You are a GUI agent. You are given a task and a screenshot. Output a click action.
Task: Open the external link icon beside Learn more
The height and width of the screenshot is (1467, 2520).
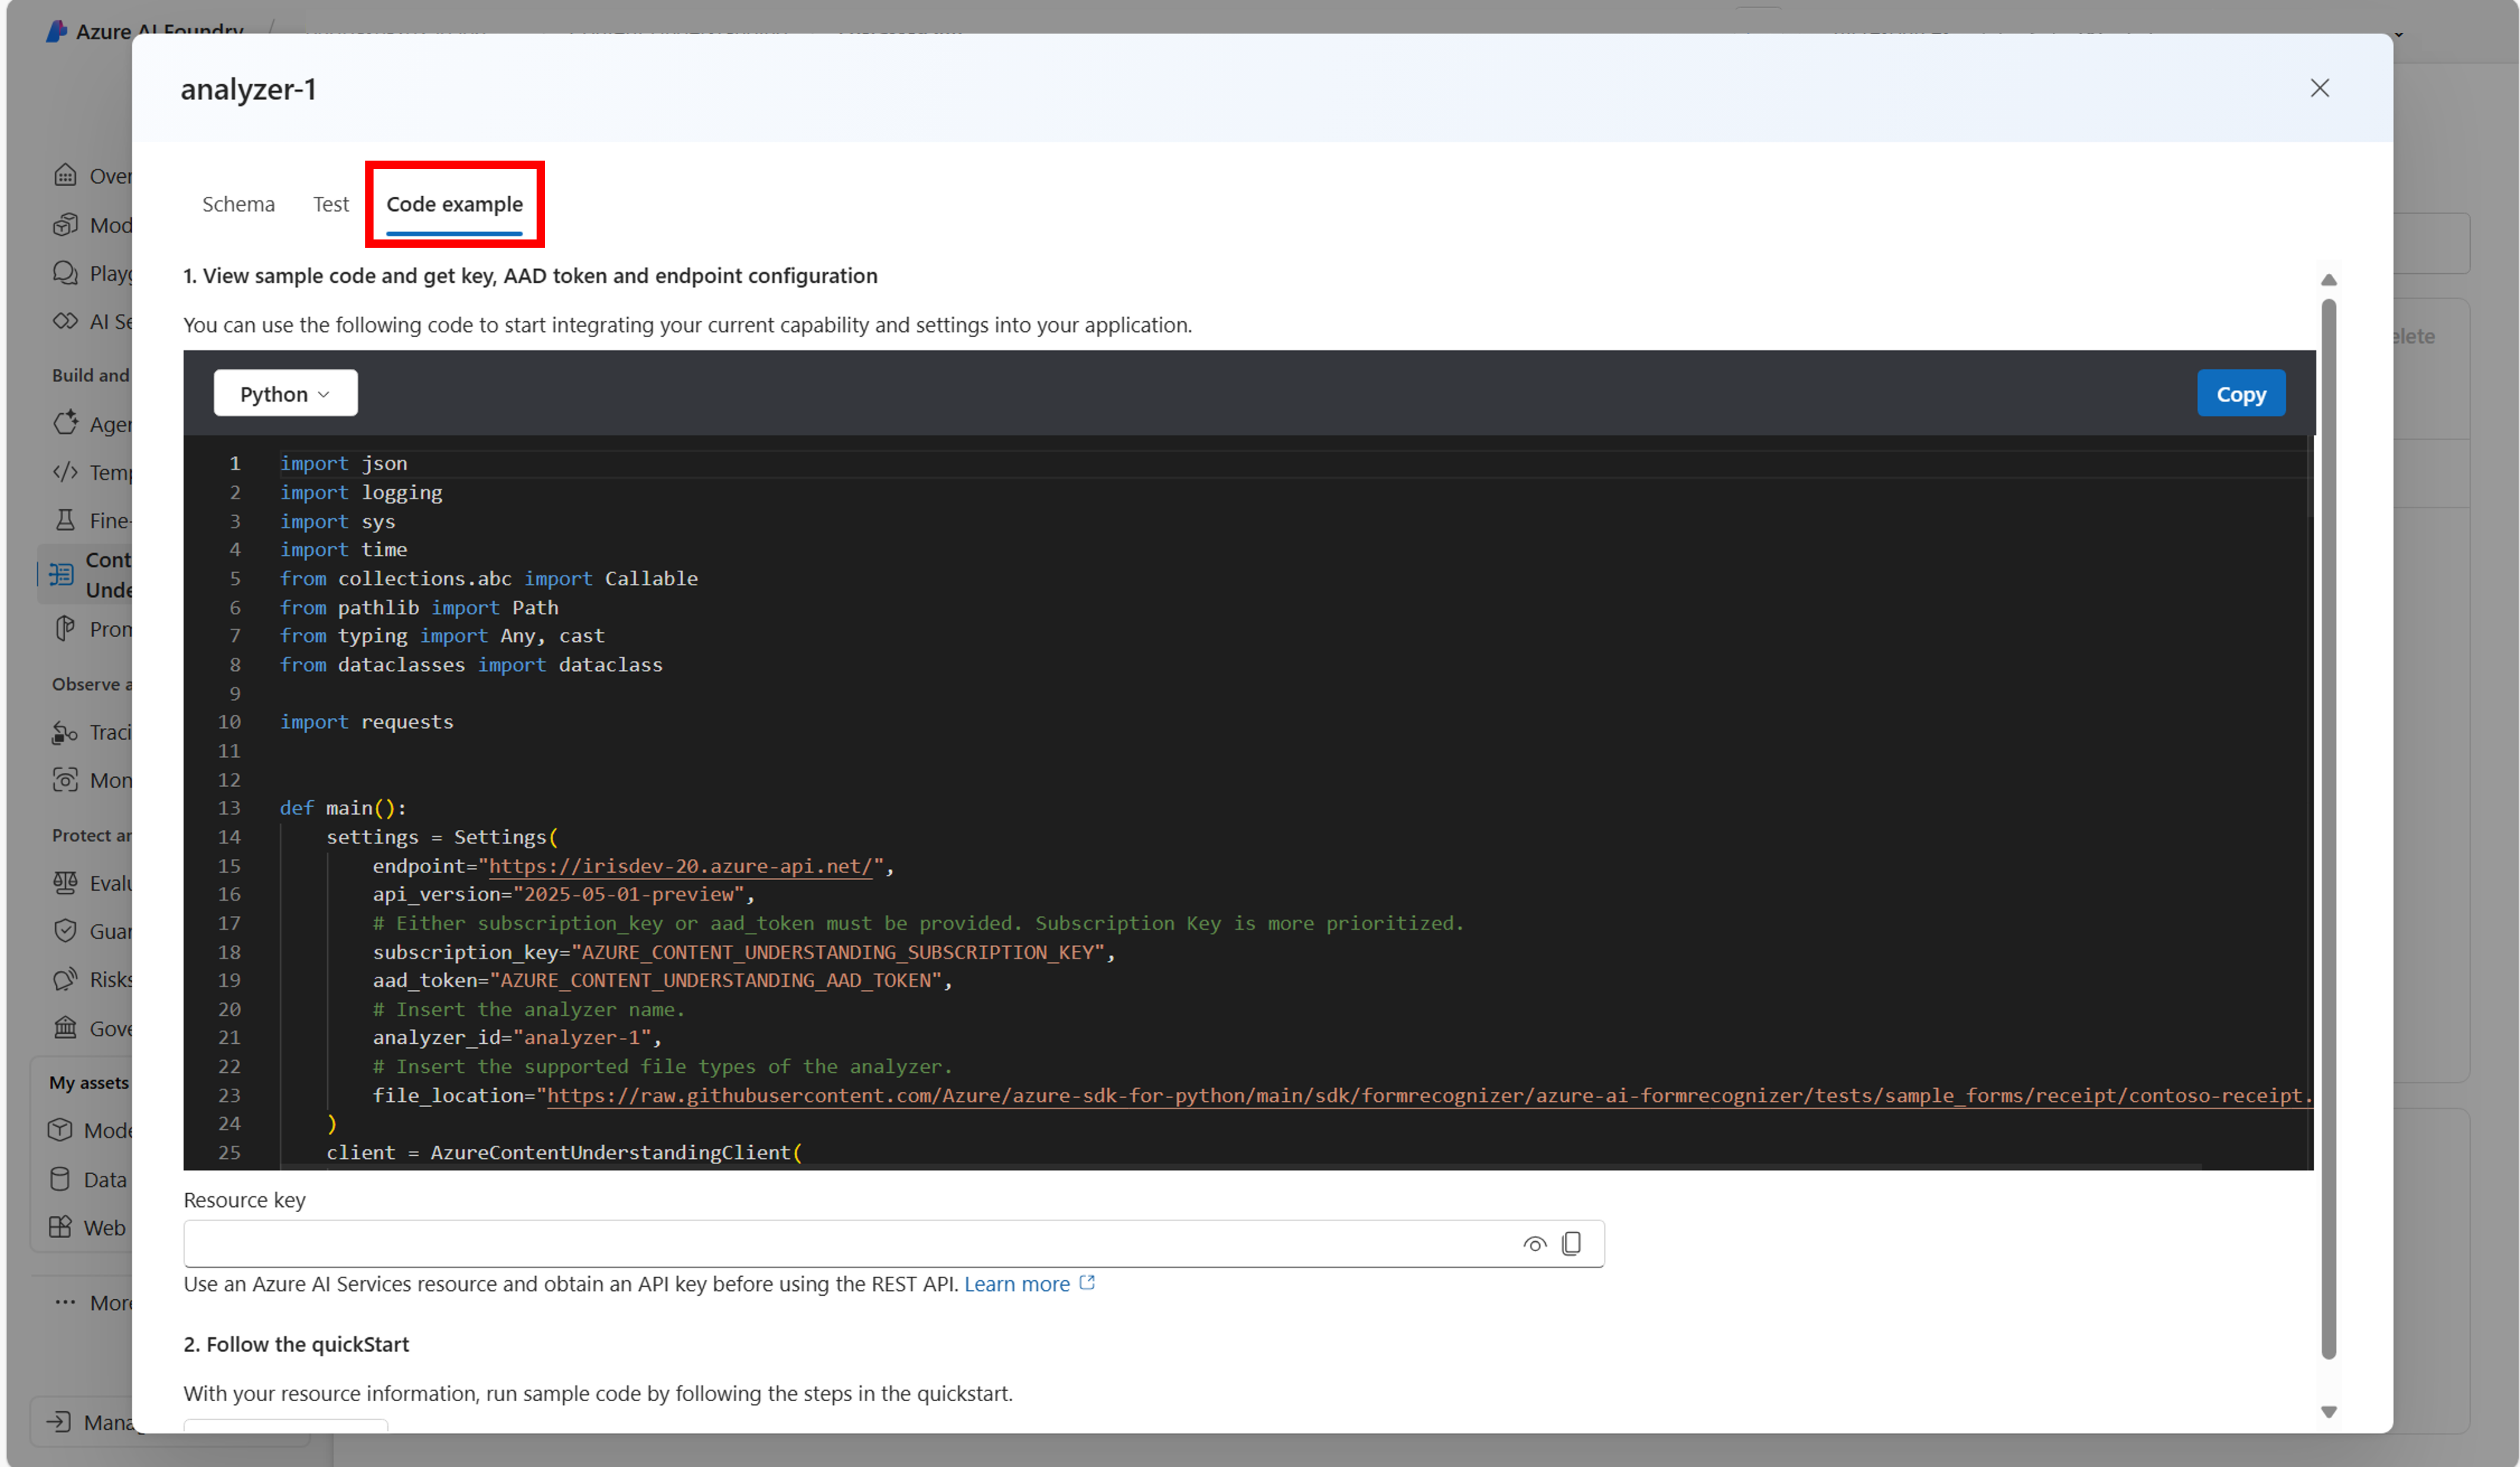1087,1283
